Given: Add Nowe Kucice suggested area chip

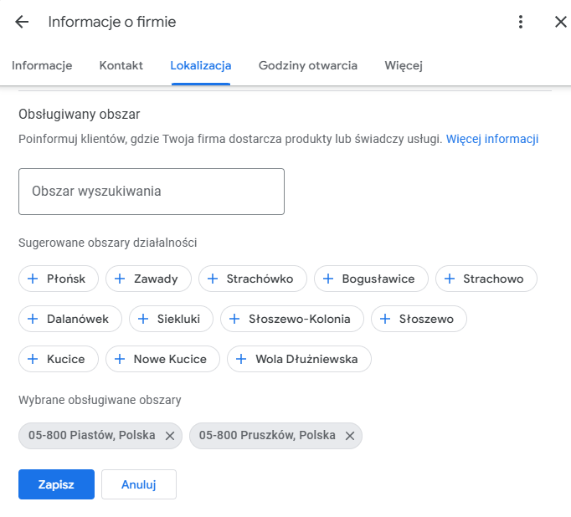Looking at the screenshot, I should point(162,359).
